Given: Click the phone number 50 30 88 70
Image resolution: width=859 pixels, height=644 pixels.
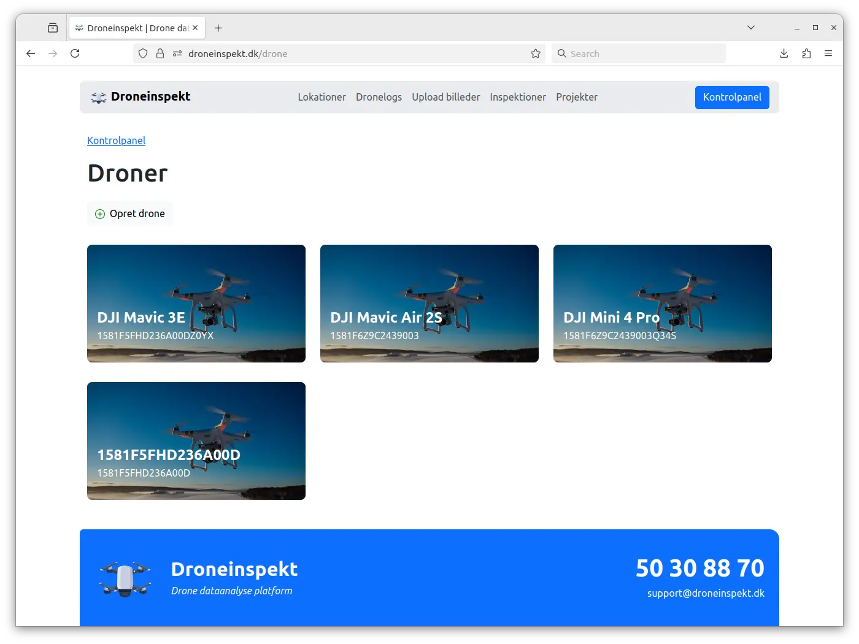Looking at the screenshot, I should 700,569.
